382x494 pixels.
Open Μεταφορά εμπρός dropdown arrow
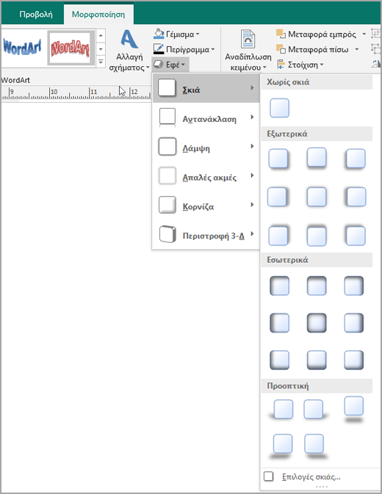[364, 34]
